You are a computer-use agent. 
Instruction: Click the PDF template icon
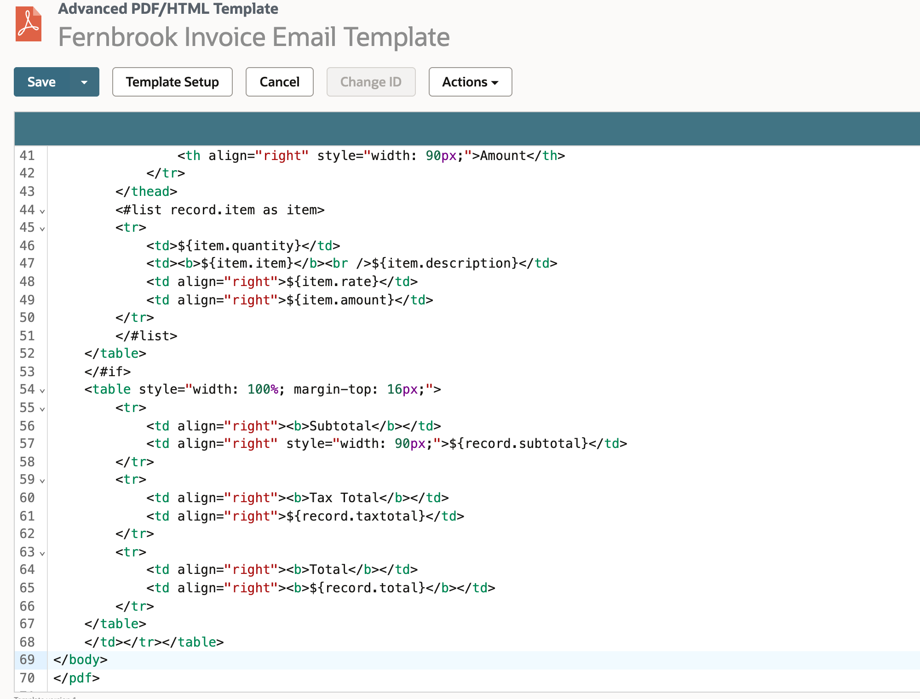(29, 24)
